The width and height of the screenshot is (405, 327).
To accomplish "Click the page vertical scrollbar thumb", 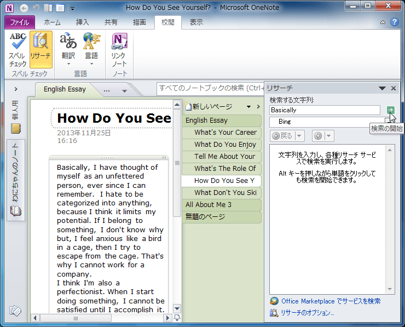I will coord(177,163).
